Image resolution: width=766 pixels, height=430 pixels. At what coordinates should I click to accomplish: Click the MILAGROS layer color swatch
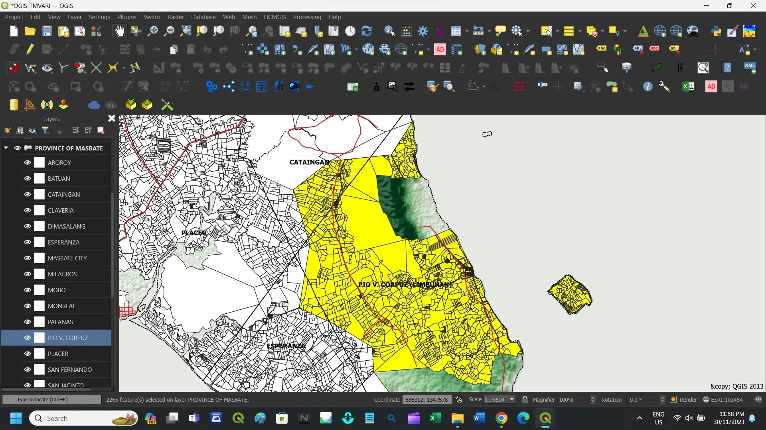39,274
